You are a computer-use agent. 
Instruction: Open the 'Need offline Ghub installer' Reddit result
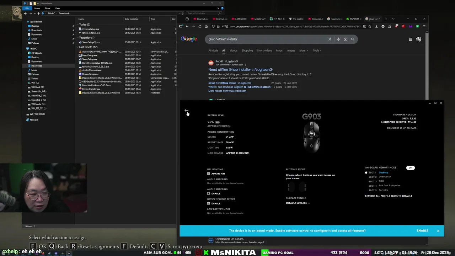(x=240, y=70)
